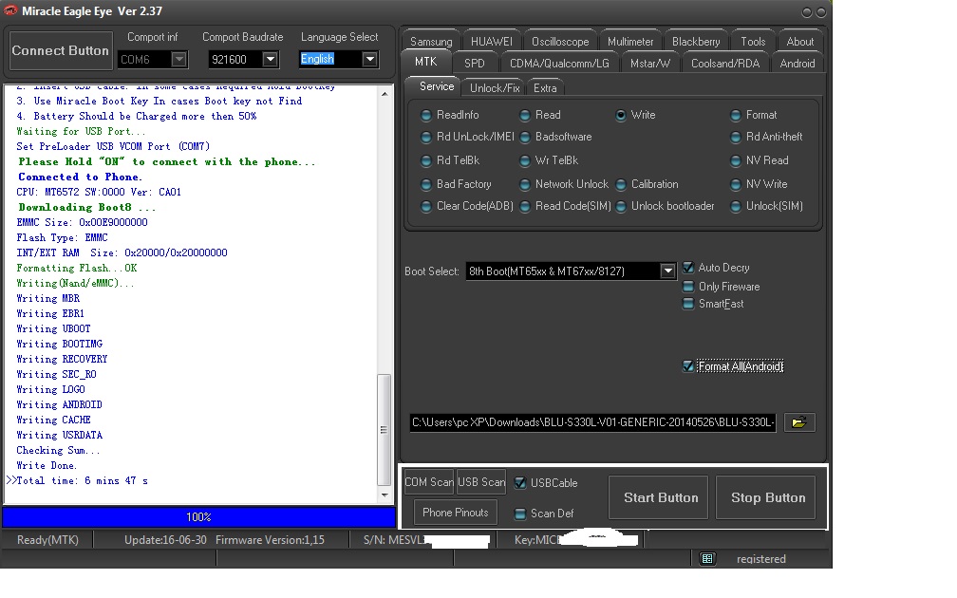The height and width of the screenshot is (598, 957).
Task: Open the Tools tab
Action: (x=753, y=42)
